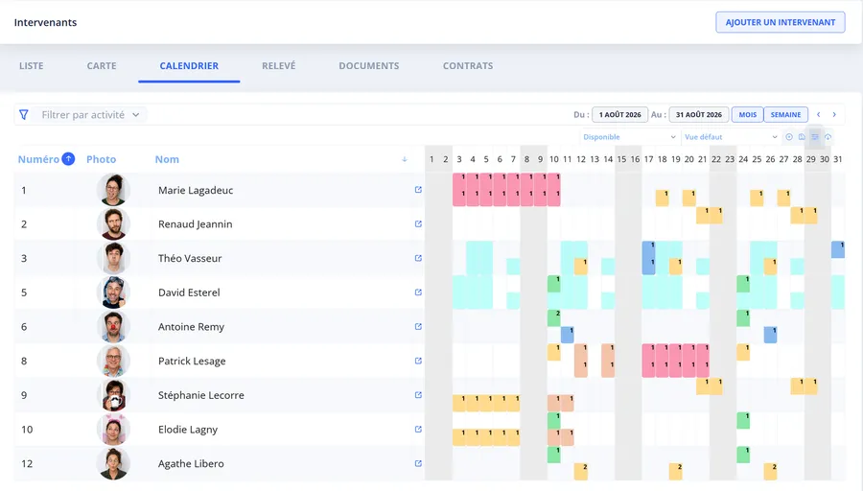Click Théo Vasseur's blue event on day 17
The height and width of the screenshot is (491, 863).
[648, 258]
